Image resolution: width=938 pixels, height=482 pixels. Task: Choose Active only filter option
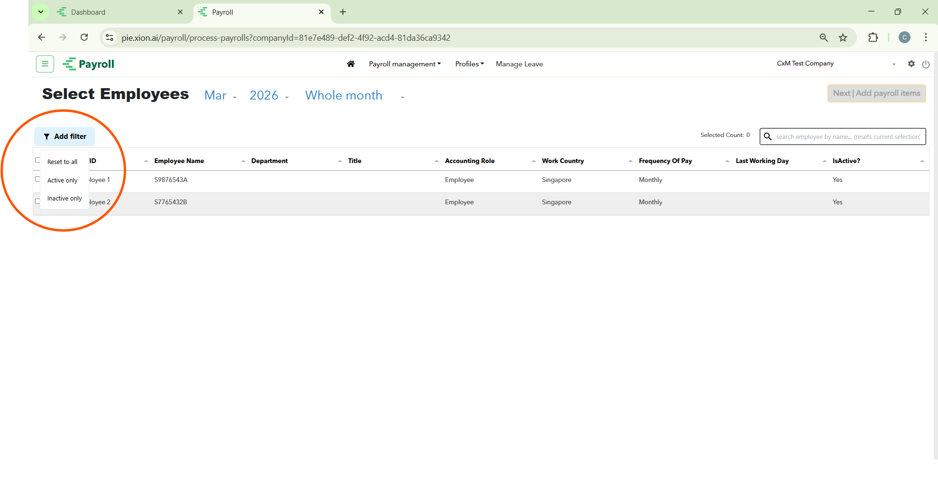(x=62, y=180)
